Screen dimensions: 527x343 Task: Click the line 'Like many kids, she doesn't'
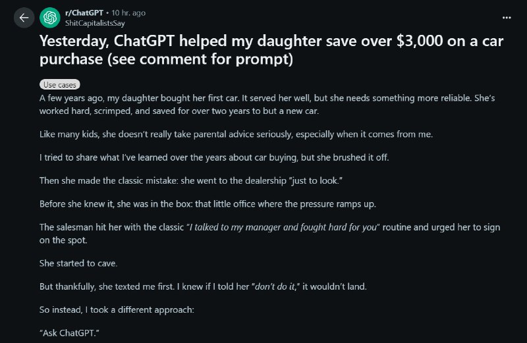coord(236,134)
